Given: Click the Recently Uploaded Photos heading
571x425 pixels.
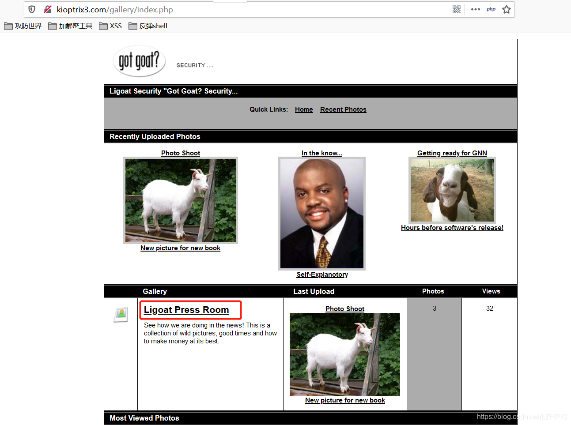Looking at the screenshot, I should [x=155, y=137].
